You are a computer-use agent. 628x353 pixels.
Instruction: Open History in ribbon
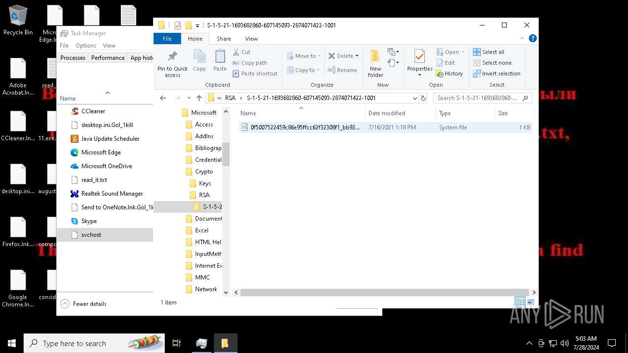[x=449, y=74]
